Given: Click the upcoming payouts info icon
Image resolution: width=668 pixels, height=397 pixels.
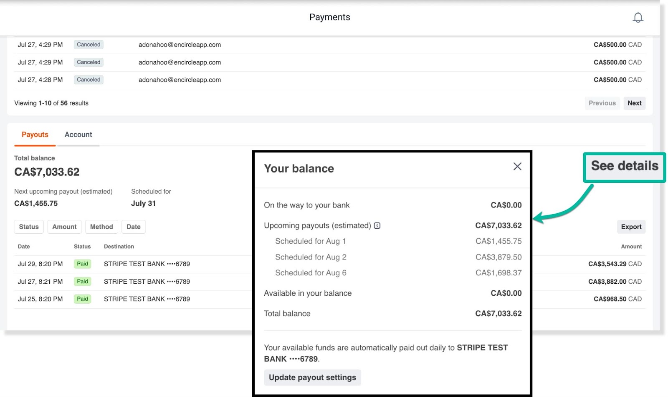Looking at the screenshot, I should 377,226.
